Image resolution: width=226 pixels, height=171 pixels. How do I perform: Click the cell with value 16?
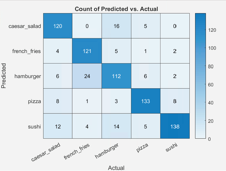point(116,26)
